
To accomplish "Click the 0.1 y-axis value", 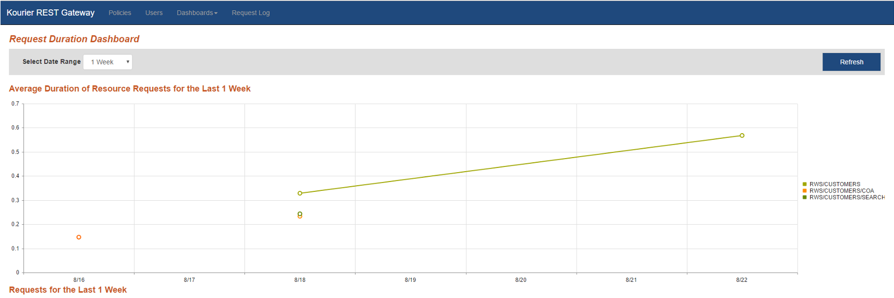I will click(15, 249).
